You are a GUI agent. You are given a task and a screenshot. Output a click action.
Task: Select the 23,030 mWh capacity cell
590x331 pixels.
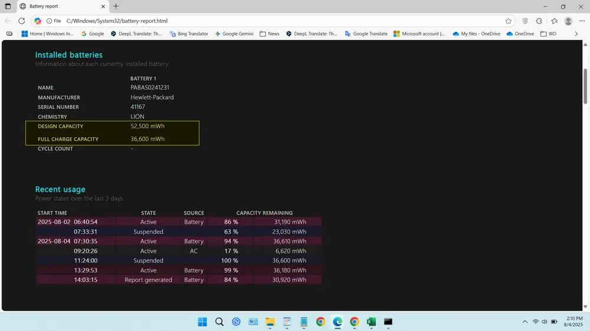tap(289, 232)
